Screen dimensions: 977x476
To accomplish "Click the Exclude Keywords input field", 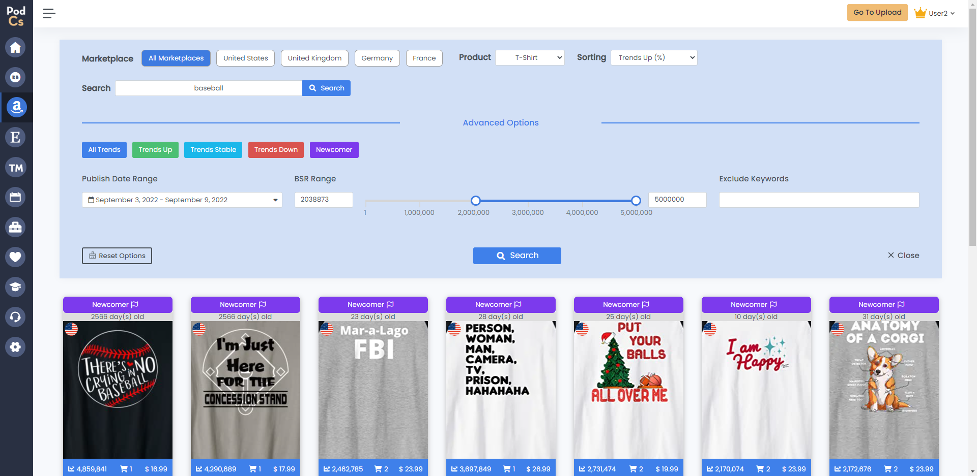I will (x=819, y=200).
